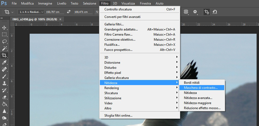Open the Testo menu

74,3
